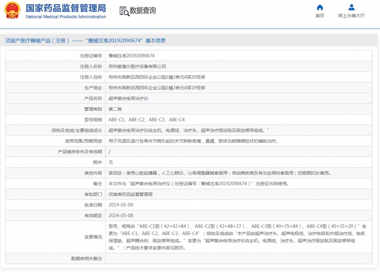Select the 适用范围/预期用途 value text

(x=193, y=141)
